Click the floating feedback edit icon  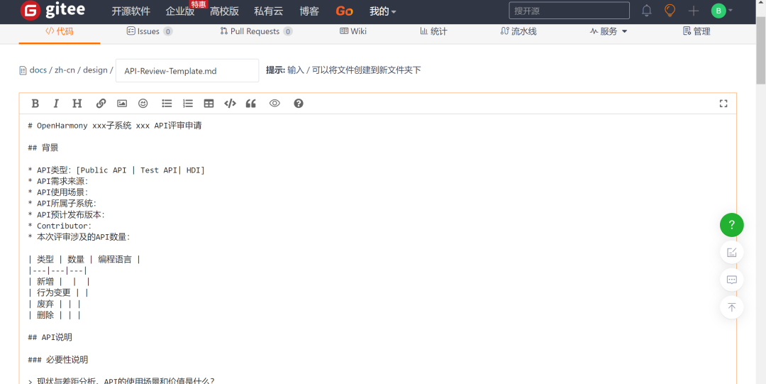coord(731,253)
